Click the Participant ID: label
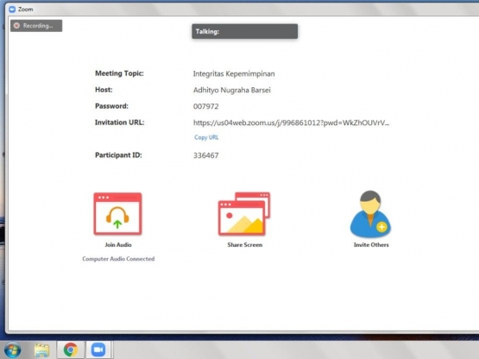The image size is (479, 359). pyautogui.click(x=118, y=155)
